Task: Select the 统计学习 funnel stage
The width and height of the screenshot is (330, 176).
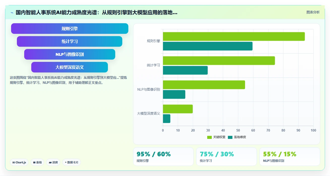Action: coord(70,41)
